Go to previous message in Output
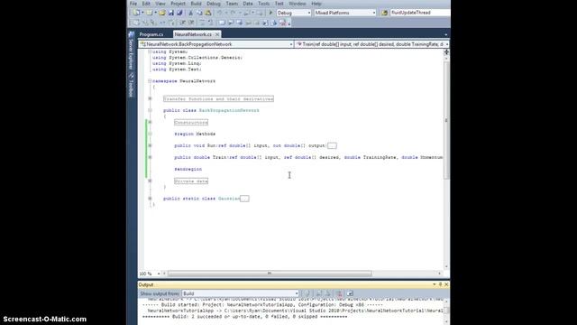This screenshot has width=577, height=325. (x=319, y=293)
